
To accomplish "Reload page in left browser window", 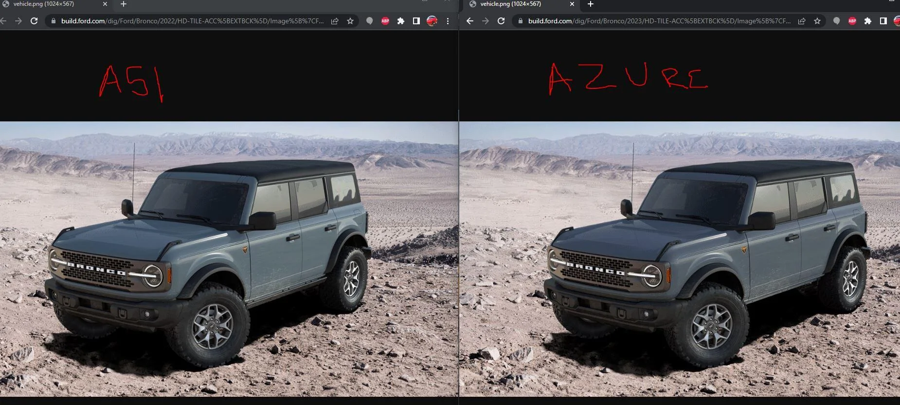I will point(34,21).
